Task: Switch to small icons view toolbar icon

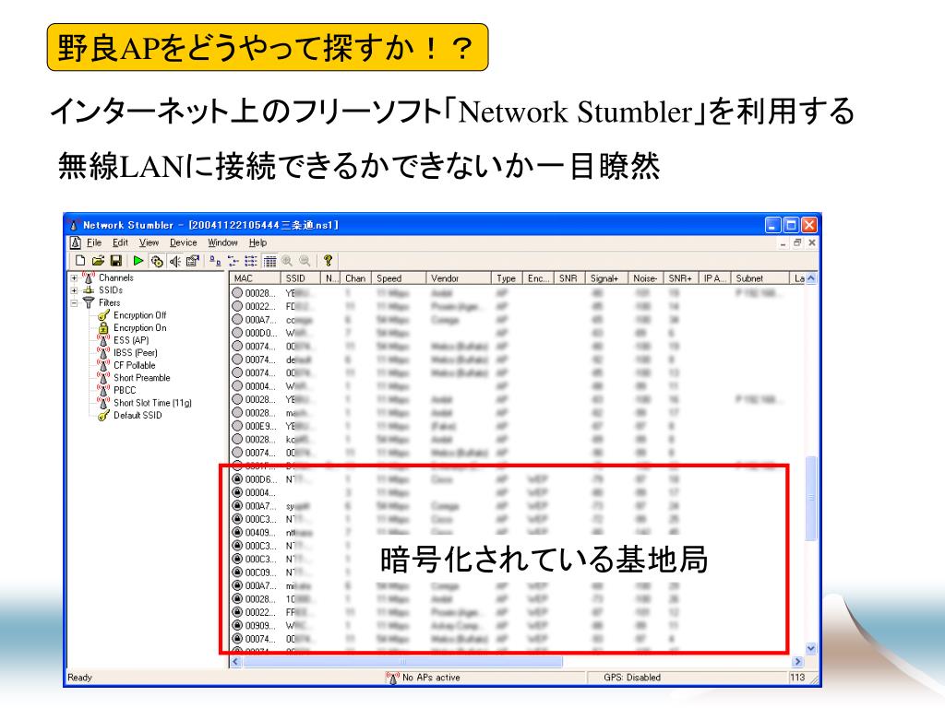Action: [233, 261]
